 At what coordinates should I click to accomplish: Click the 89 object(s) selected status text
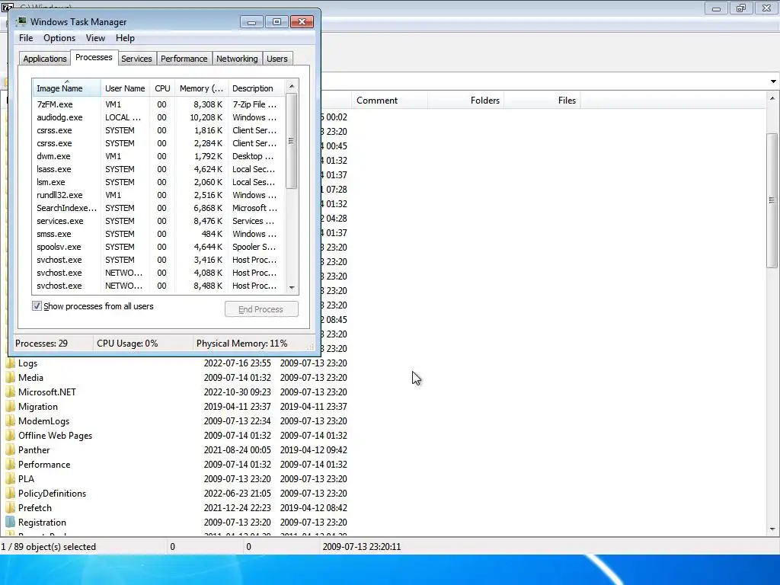[x=48, y=547]
